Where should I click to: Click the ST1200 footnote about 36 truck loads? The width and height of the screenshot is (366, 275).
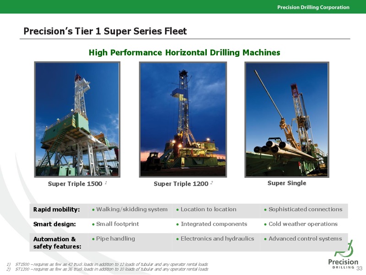click(x=108, y=269)
